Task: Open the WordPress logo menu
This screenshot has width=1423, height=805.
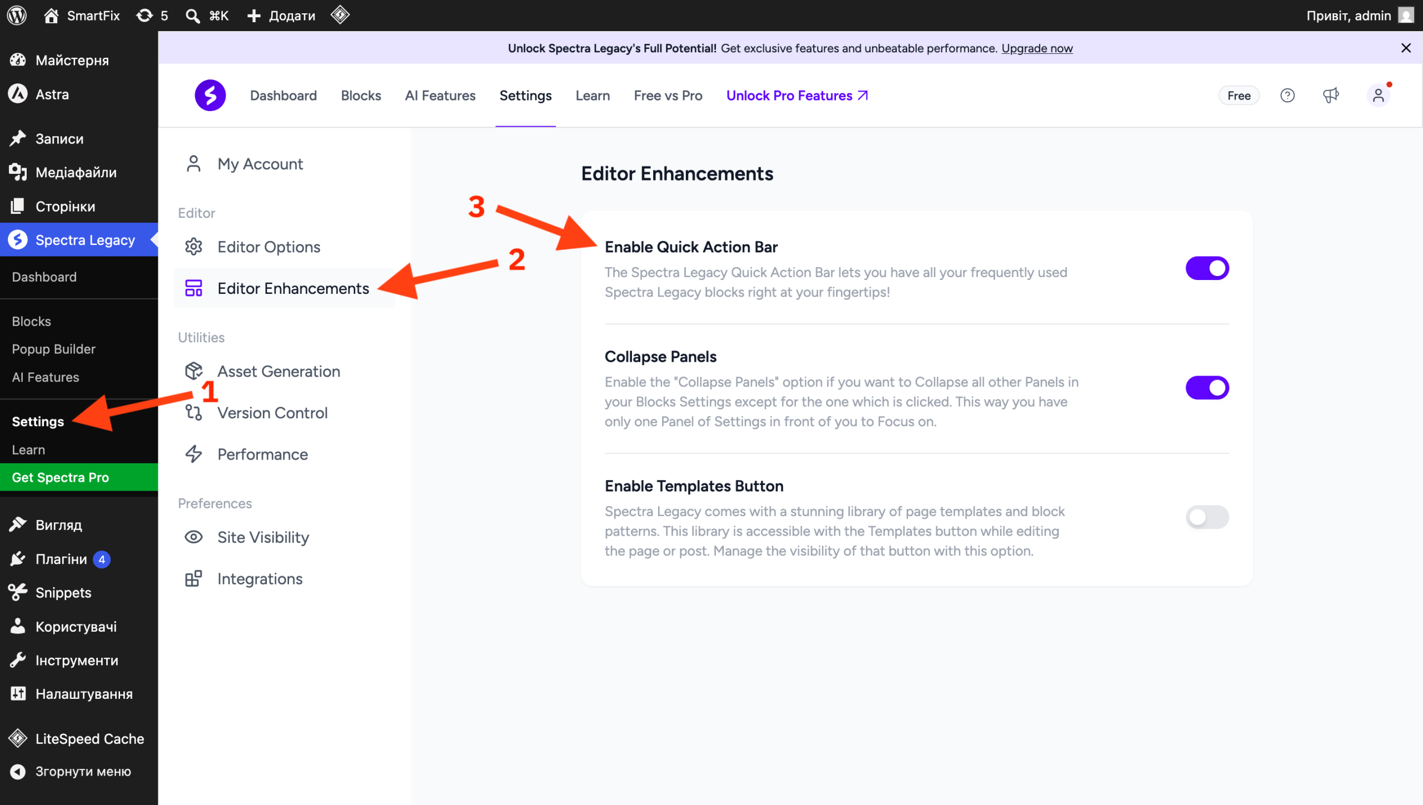Action: (x=17, y=15)
